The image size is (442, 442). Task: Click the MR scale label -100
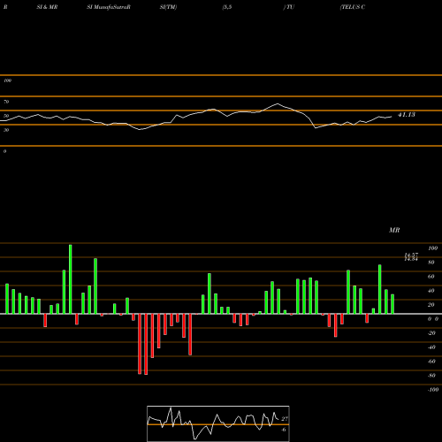tap(433, 390)
